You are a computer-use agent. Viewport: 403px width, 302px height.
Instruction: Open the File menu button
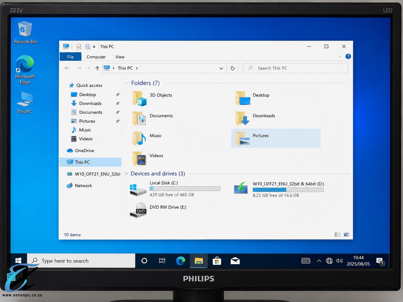(70, 57)
